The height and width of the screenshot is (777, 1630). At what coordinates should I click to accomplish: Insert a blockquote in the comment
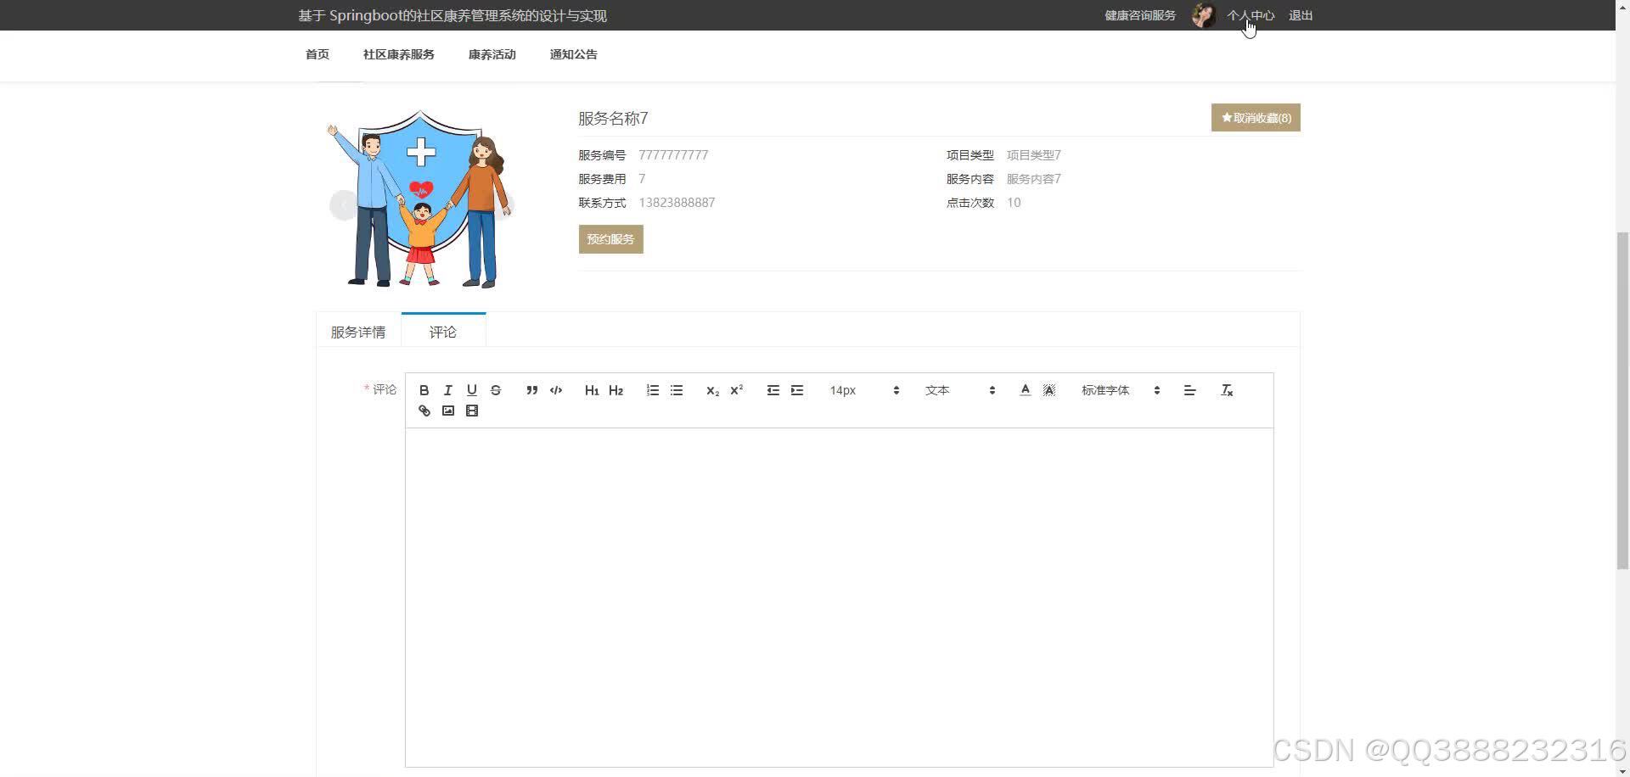(531, 390)
